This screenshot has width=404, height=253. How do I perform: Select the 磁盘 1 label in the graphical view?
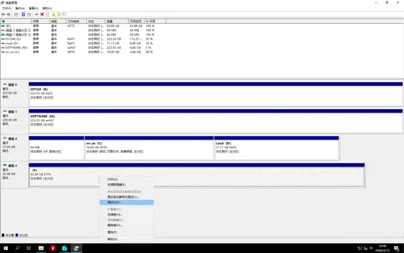click(x=13, y=111)
